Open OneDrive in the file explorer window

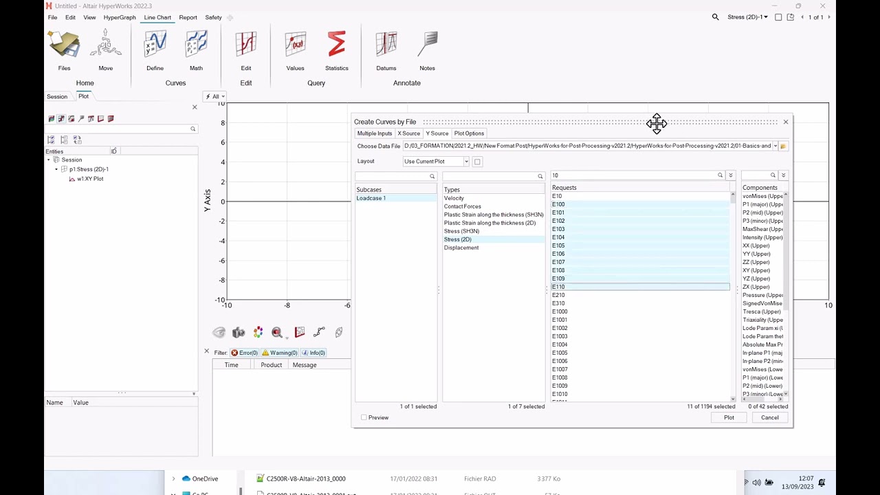pos(205,478)
